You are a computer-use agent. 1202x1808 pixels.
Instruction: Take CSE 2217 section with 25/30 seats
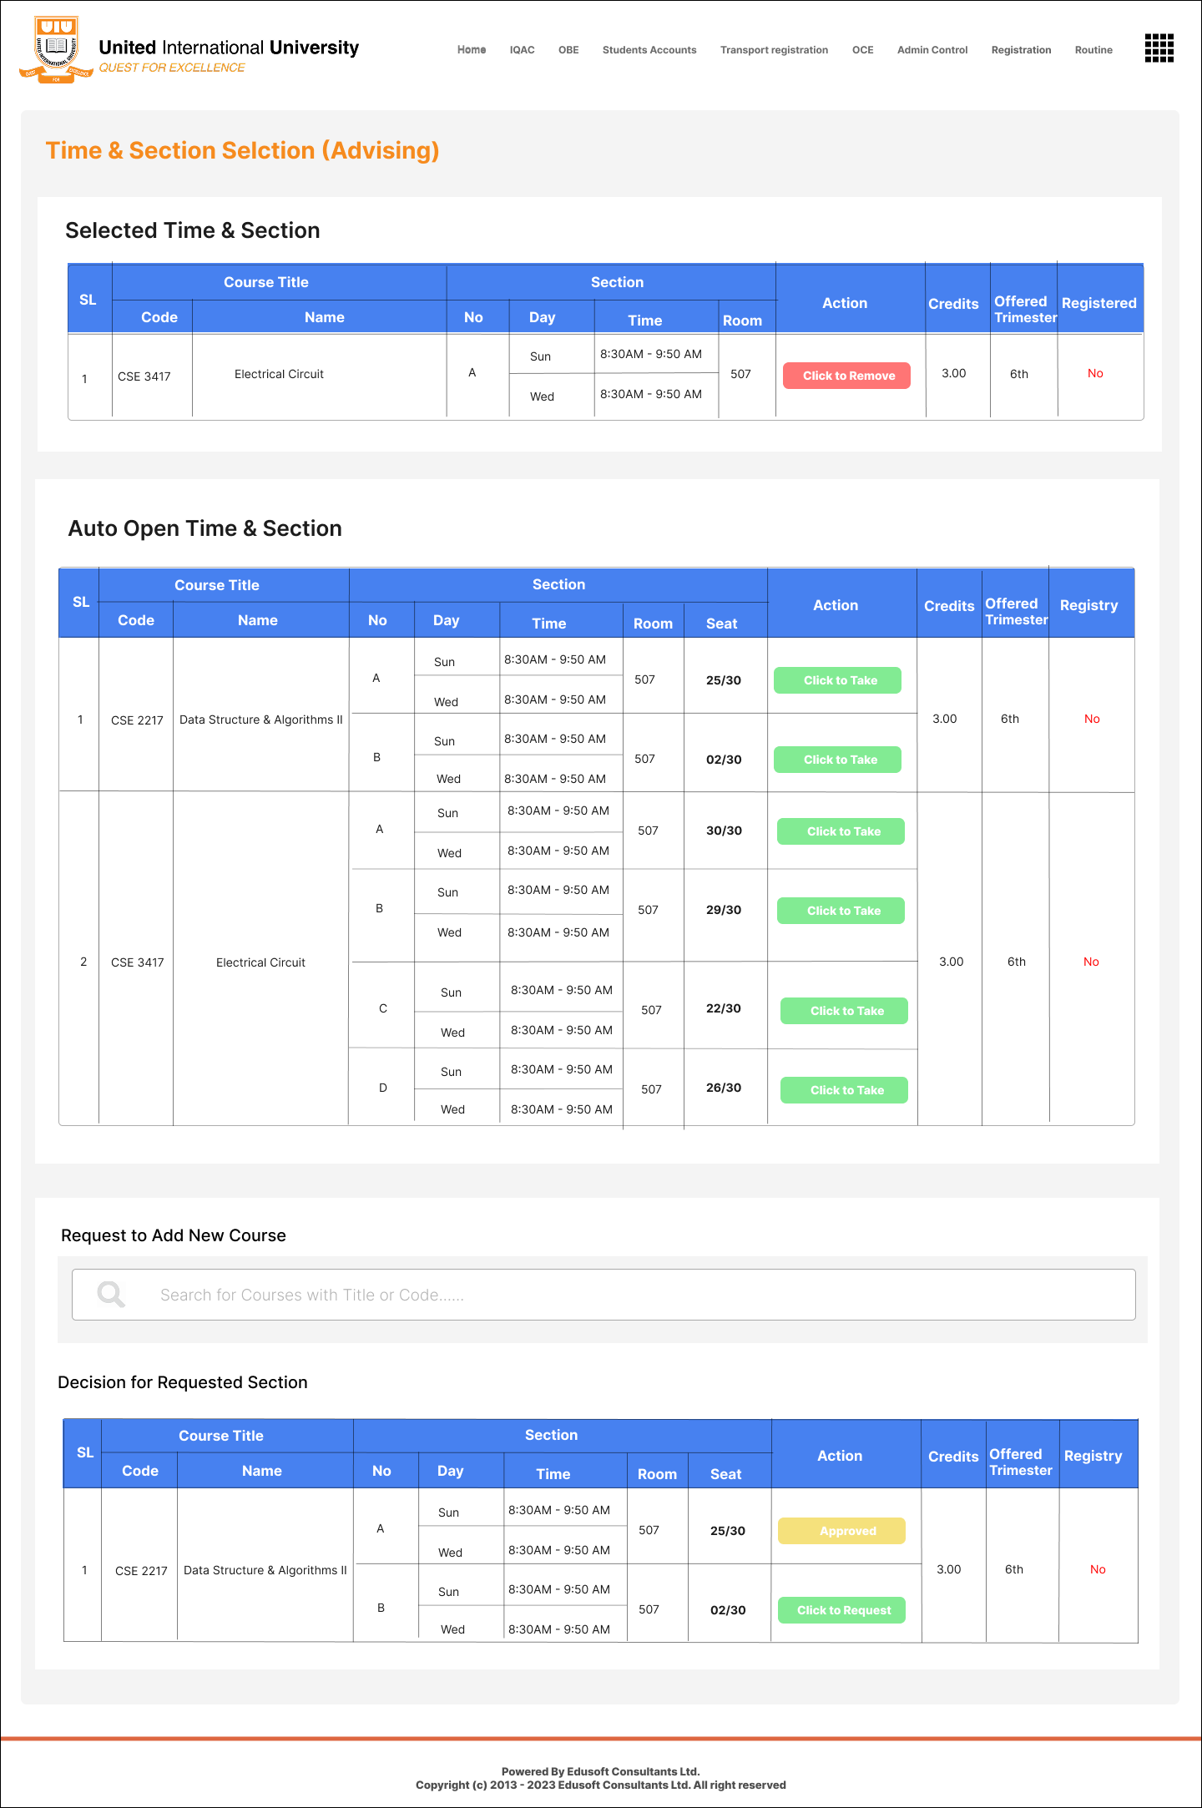[837, 680]
